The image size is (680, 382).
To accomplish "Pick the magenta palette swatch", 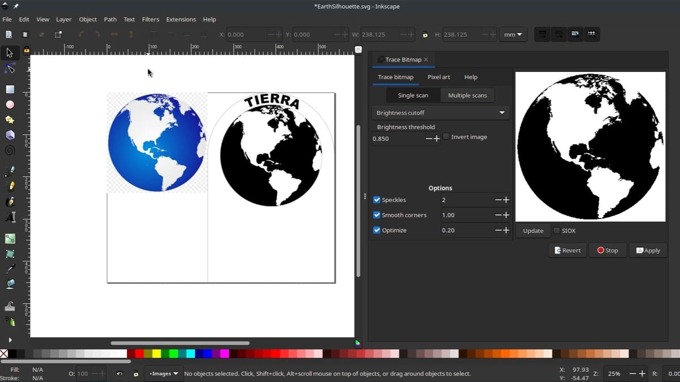I will (x=224, y=354).
